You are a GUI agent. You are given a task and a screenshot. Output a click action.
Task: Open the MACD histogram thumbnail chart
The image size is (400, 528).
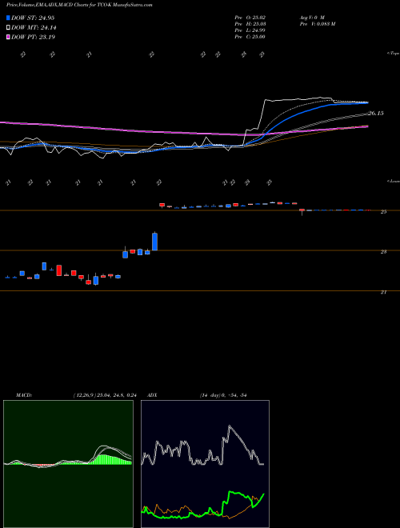(x=68, y=464)
